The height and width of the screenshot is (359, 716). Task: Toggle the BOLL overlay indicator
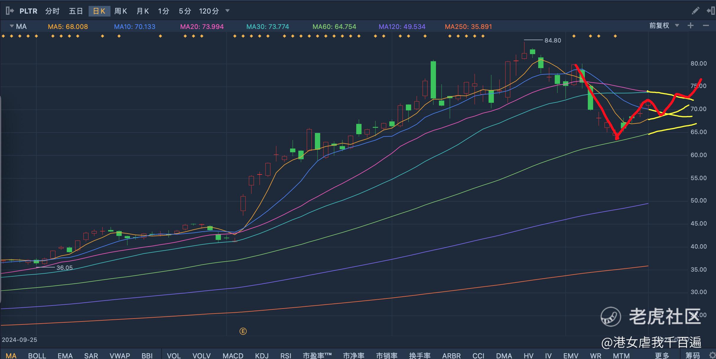tap(37, 355)
